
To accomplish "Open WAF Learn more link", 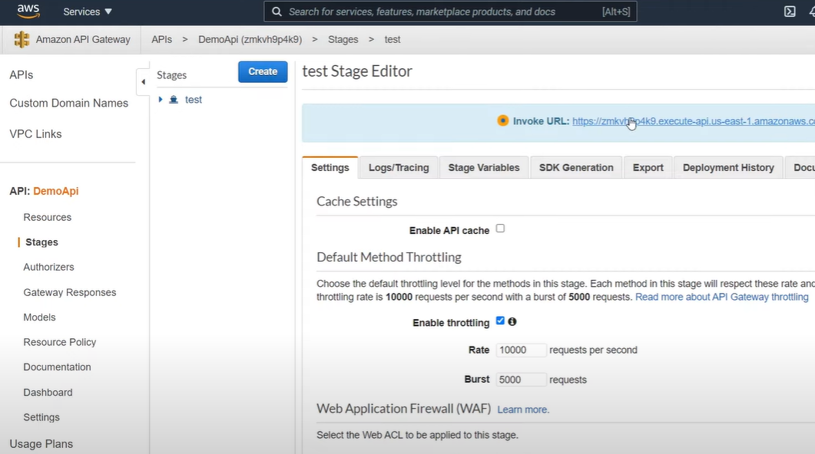I will coord(523,410).
